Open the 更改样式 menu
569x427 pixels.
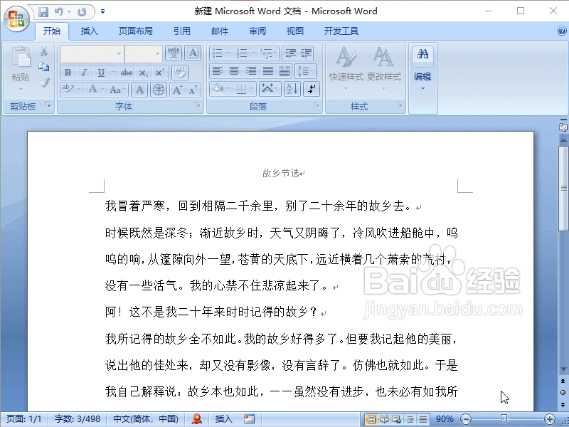pos(383,69)
